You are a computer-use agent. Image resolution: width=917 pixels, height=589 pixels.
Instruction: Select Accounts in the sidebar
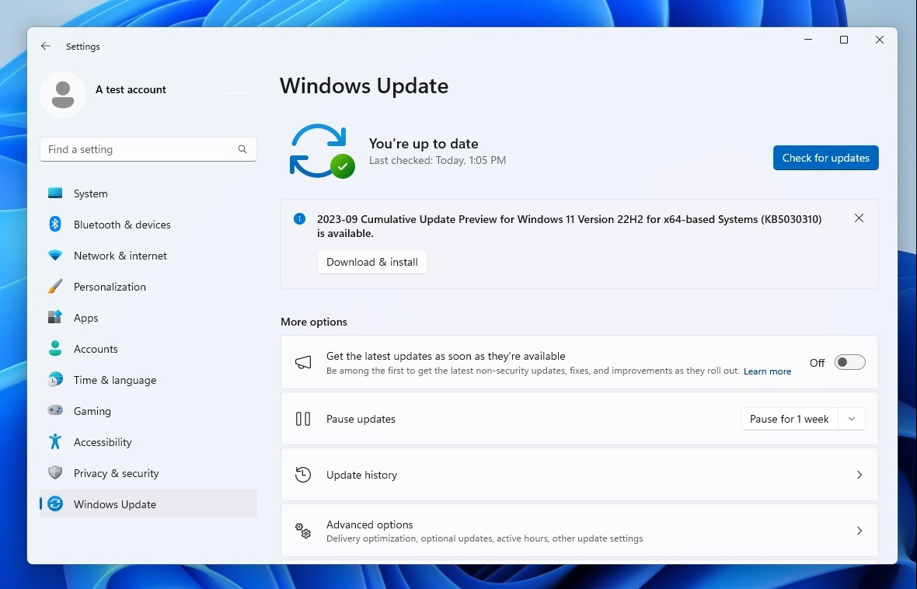pyautogui.click(x=96, y=348)
